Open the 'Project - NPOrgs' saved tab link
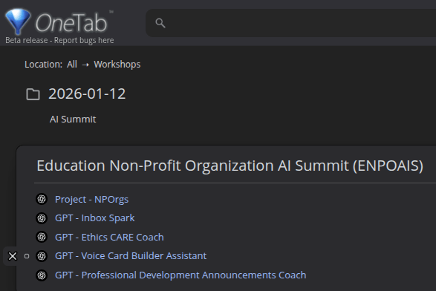Image resolution: width=436 pixels, height=291 pixels. pyautogui.click(x=92, y=200)
